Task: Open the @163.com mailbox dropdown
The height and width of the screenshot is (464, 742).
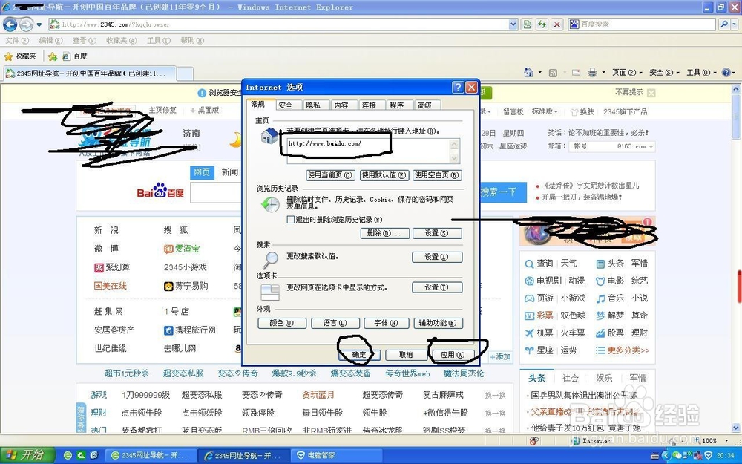Action: (651, 147)
